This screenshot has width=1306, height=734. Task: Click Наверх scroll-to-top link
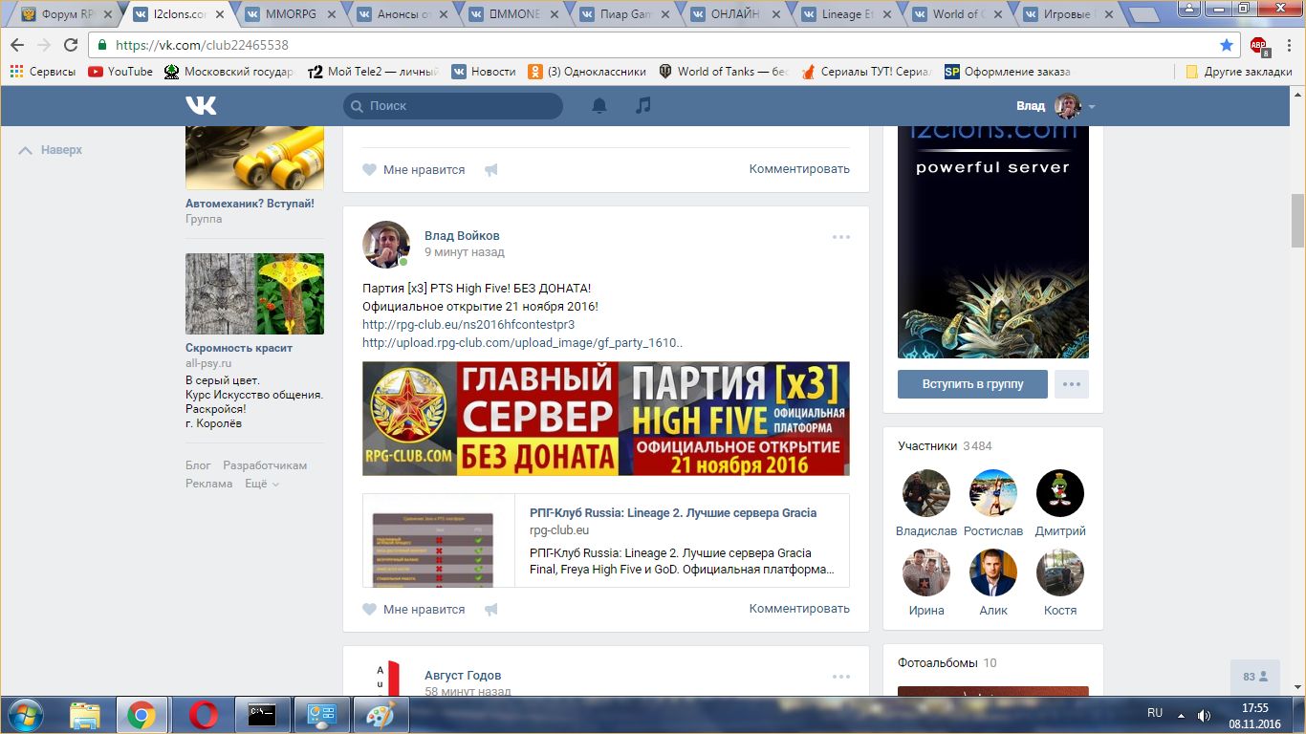[51, 150]
